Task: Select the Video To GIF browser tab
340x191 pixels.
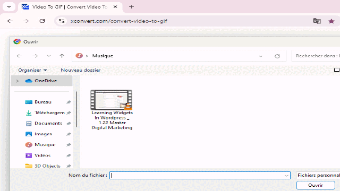Action: pos(70,7)
